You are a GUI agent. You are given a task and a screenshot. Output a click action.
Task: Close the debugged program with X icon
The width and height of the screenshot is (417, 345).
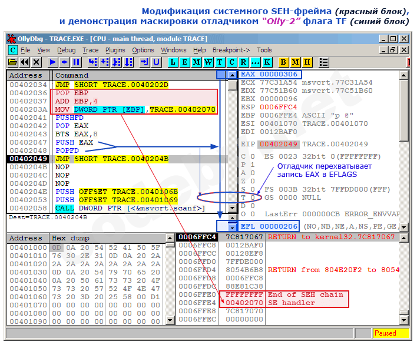[x=37, y=62]
